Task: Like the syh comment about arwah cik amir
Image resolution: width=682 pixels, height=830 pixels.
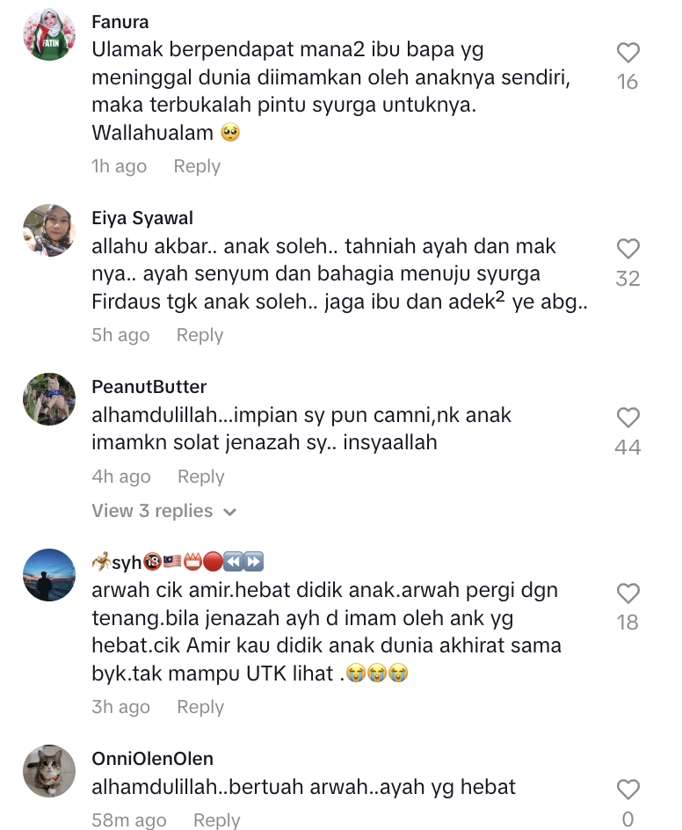Action: 628,593
